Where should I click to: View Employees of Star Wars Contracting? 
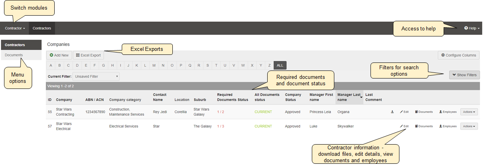[448, 112]
